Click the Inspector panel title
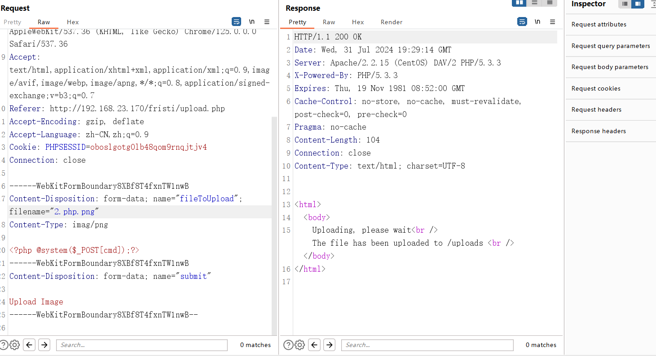Screen dimensions: 656x356 point(589,4)
